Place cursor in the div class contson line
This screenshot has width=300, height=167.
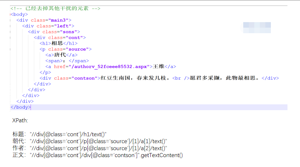click(159, 78)
